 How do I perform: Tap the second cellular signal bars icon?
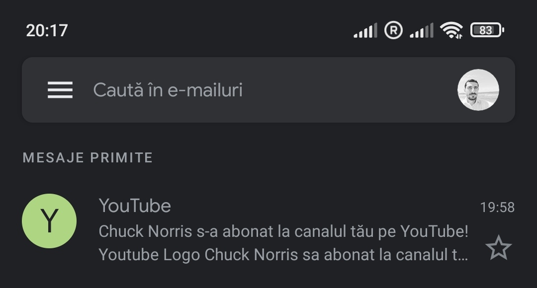(422, 30)
